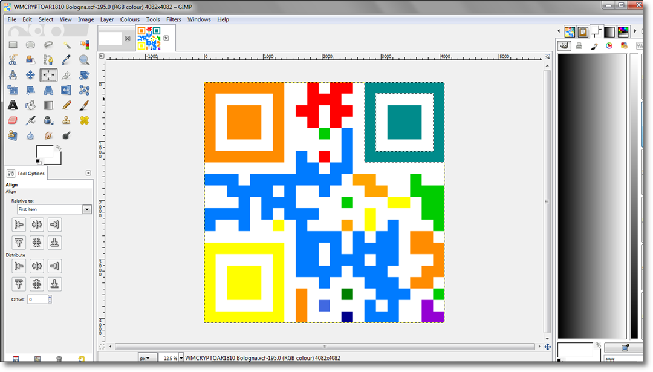Toggle the active Align tool button

pyautogui.click(x=48, y=75)
